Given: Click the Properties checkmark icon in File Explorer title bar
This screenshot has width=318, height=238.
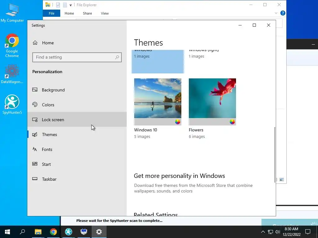Looking at the screenshot, I should (x=58, y=5).
